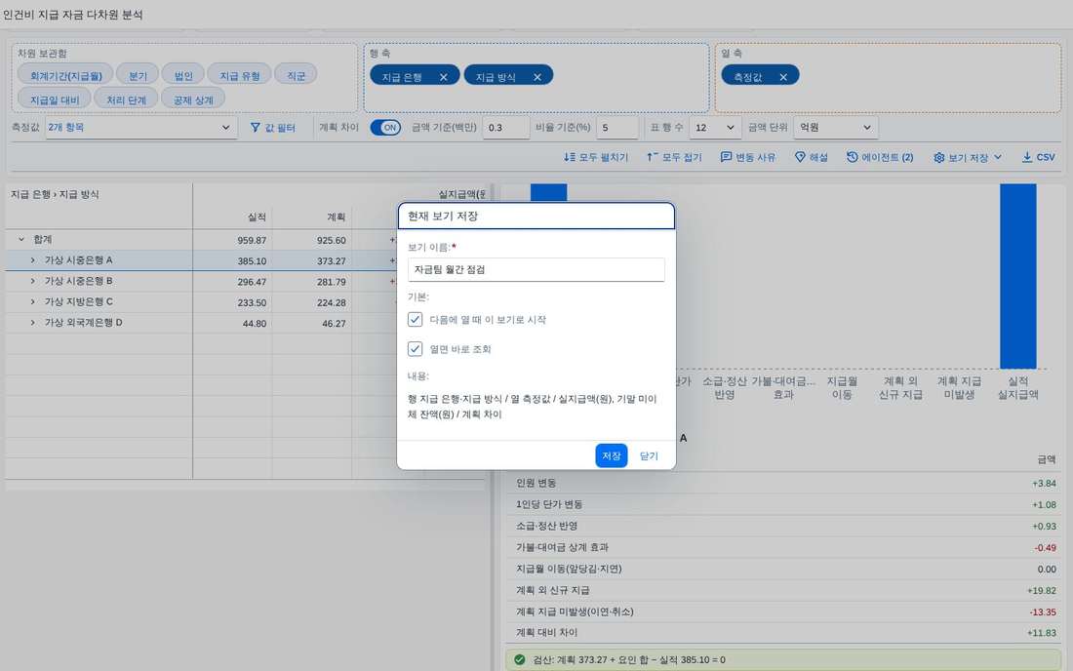The width and height of the screenshot is (1073, 671).
Task: Focus the 보기 이름 input field
Action: pyautogui.click(x=536, y=269)
